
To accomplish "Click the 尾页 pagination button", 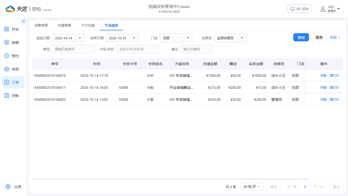I will (x=336, y=187).
